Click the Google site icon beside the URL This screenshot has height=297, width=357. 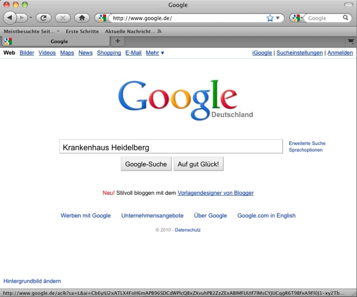102,18
